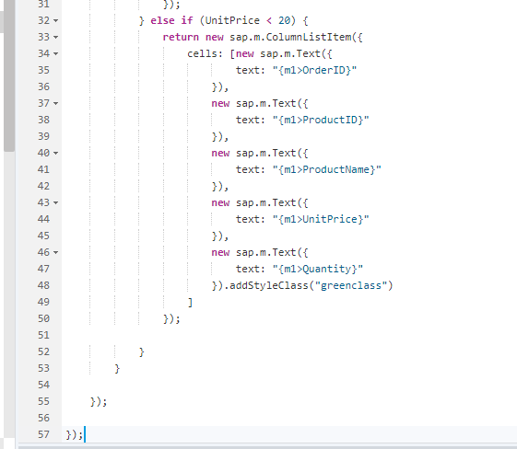
Task: Fold the ProductName Text block at line 40
Action: (x=55, y=153)
